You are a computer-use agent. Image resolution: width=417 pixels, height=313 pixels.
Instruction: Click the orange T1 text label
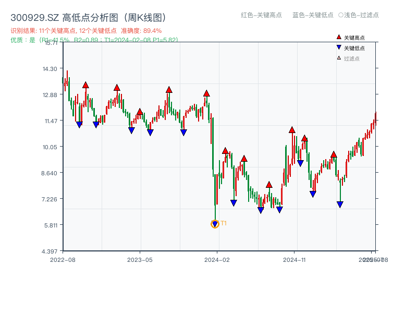click(x=224, y=223)
